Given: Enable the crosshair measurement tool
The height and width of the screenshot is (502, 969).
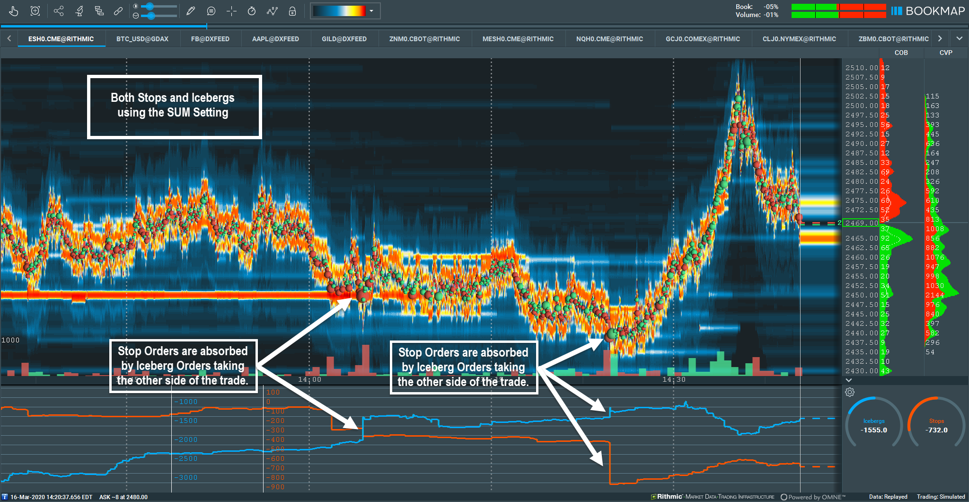Looking at the screenshot, I should coord(231,11).
